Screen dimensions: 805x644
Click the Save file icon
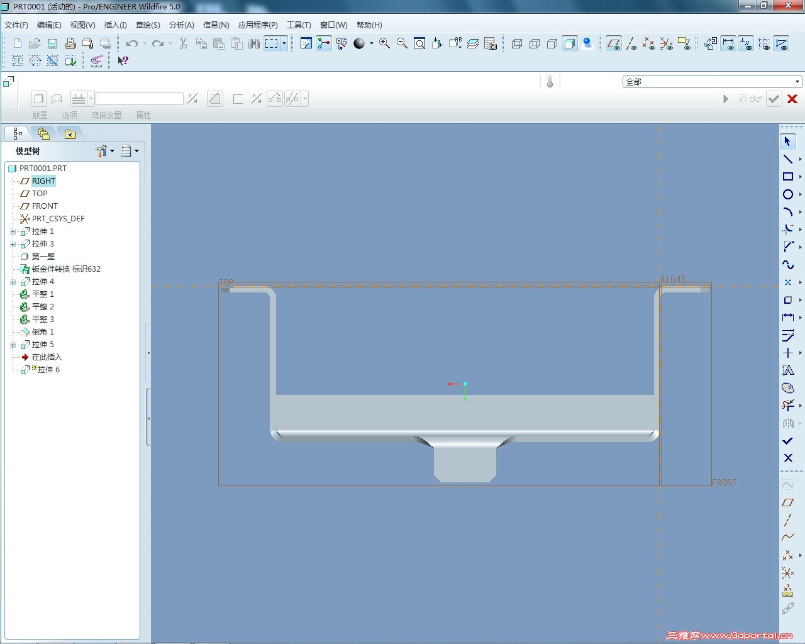click(53, 43)
